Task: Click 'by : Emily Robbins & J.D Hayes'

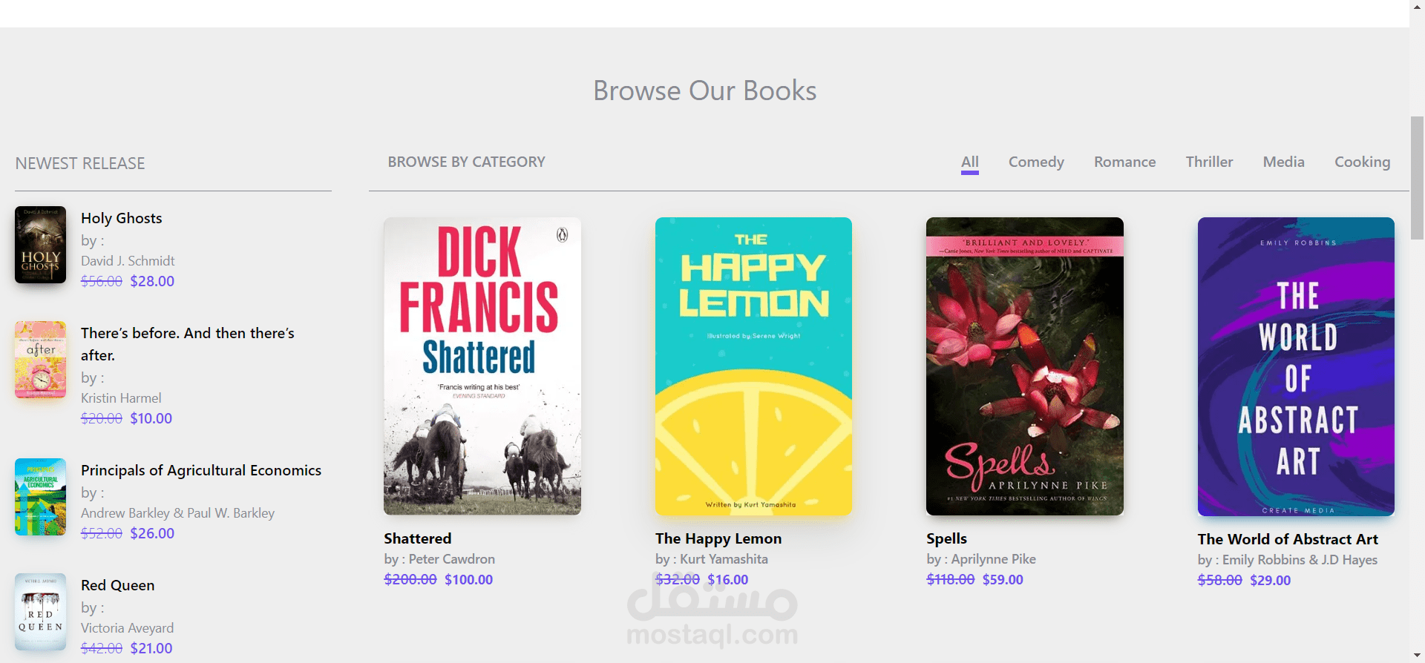Action: click(1288, 560)
